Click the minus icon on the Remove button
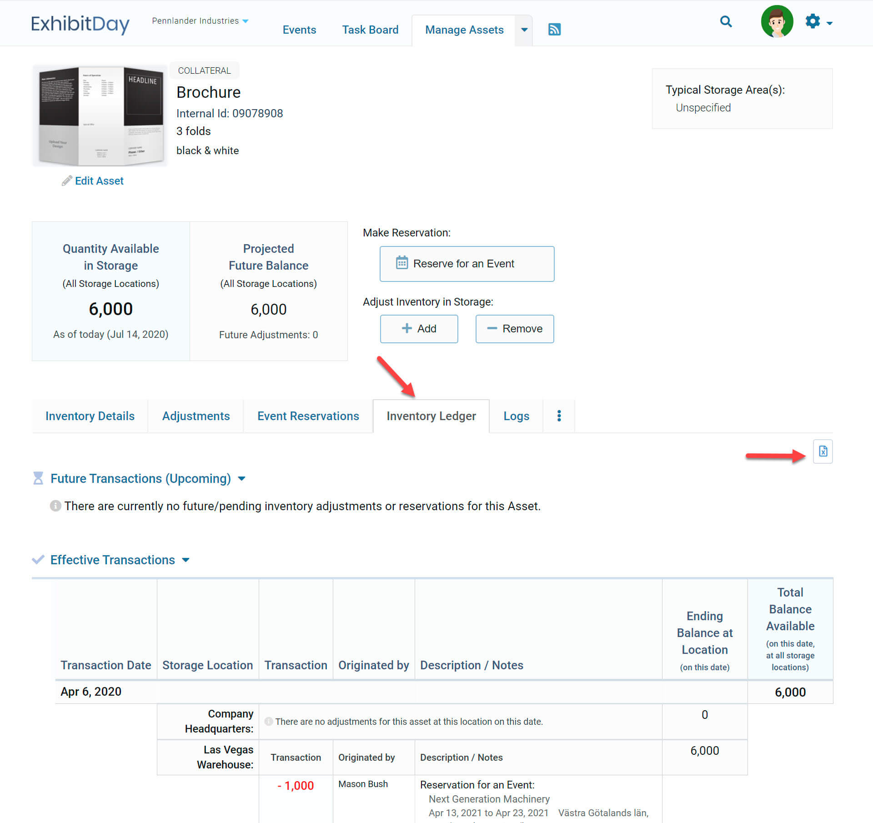 point(492,328)
